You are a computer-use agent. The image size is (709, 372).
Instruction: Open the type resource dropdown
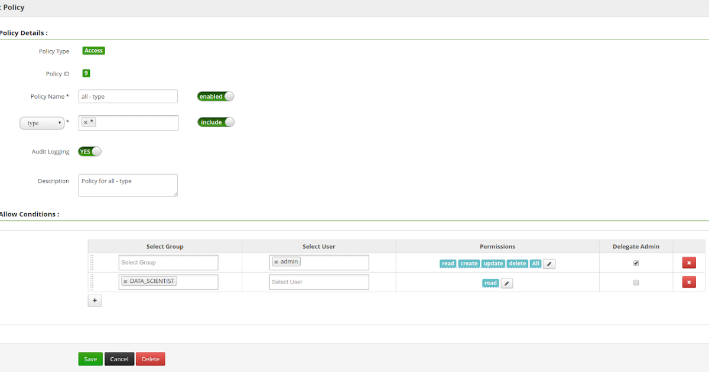coord(42,123)
